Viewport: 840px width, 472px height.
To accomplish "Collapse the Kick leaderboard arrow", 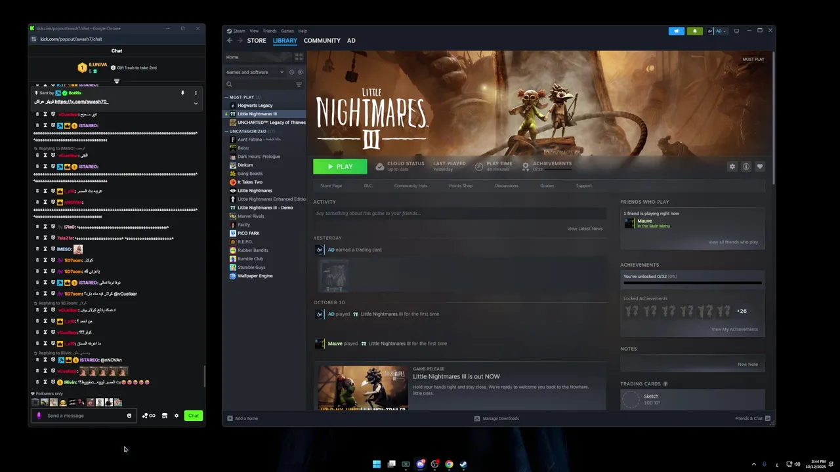I will pyautogui.click(x=117, y=81).
